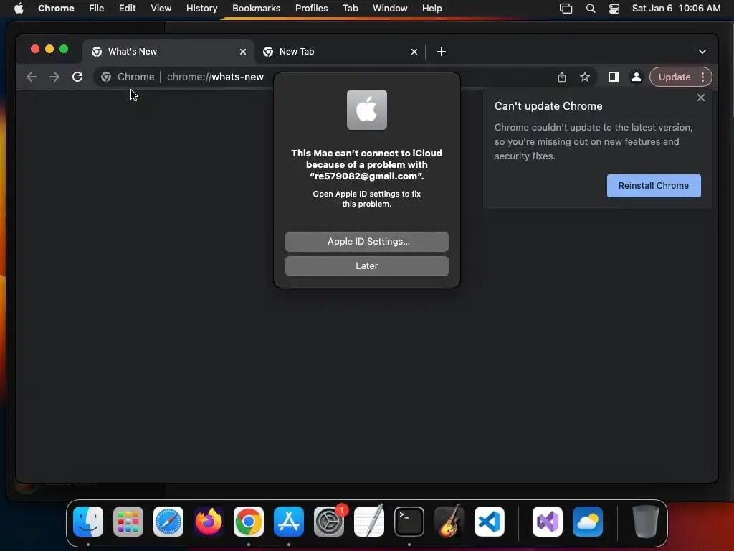
Task: Open the Edit menu
Action: (127, 8)
